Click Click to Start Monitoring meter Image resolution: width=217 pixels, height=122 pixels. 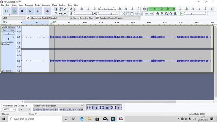click(107, 9)
